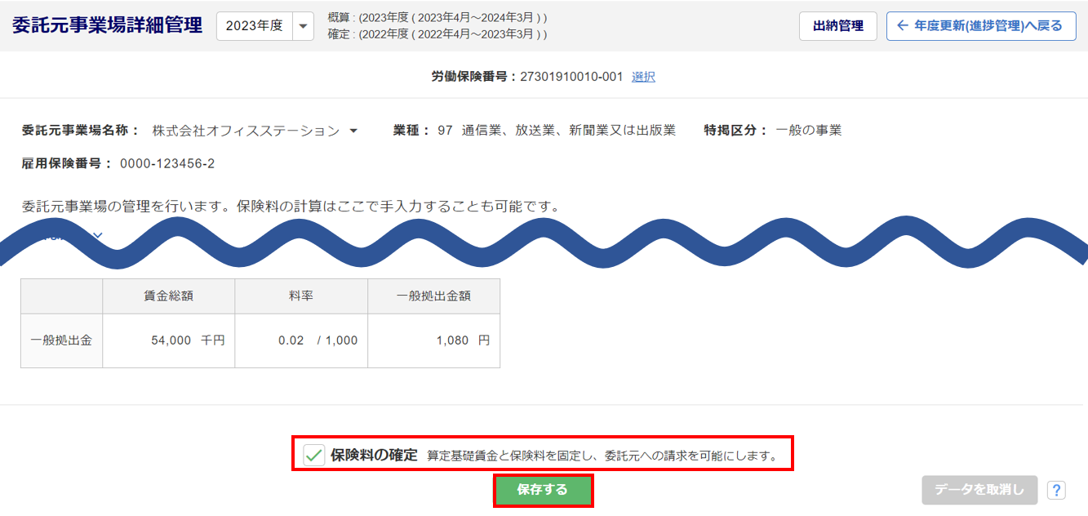Screen dimensions: 1088x516
Task: Click the 0.02 rate cell
Action: (x=301, y=340)
